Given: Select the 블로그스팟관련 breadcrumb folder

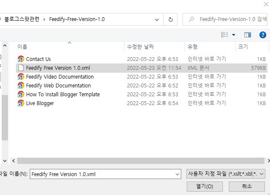Looking at the screenshot, I should [x=22, y=19].
